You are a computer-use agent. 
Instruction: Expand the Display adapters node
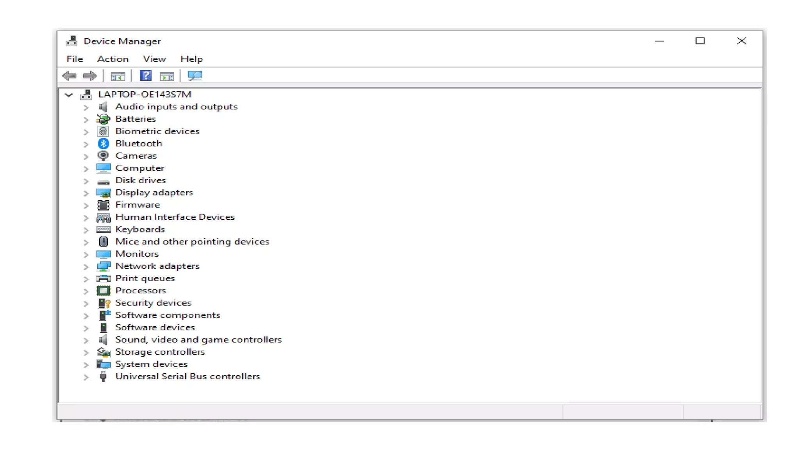point(86,193)
